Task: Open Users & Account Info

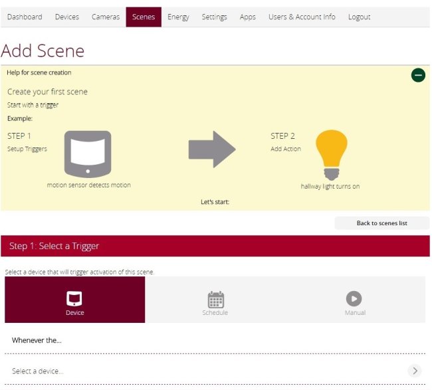Action: tap(302, 17)
